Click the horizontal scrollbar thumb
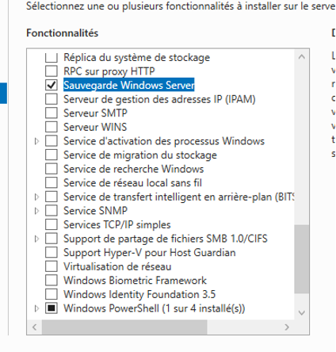This screenshot has height=352, width=336. (x=124, y=327)
